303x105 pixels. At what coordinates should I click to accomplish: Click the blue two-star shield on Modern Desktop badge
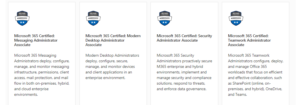tap(93, 23)
